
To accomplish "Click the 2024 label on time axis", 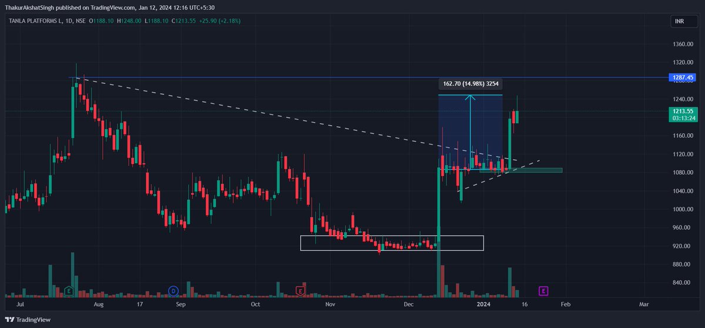I will coord(484,305).
